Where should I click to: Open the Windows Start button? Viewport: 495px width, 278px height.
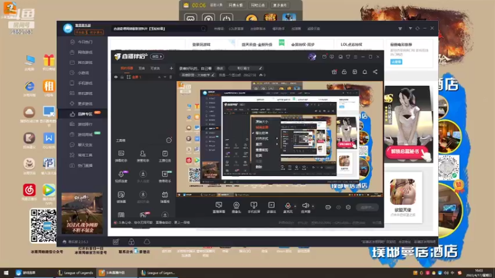pos(6,273)
